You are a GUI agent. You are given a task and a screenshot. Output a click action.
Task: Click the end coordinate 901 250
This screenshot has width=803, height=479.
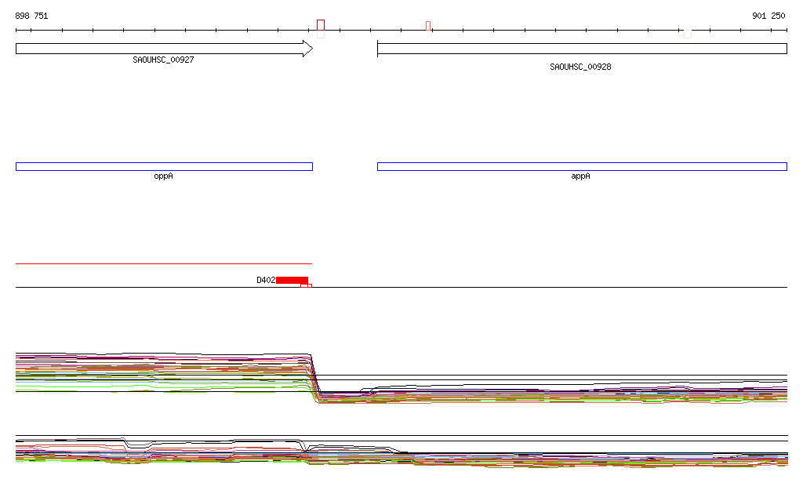pos(768,16)
